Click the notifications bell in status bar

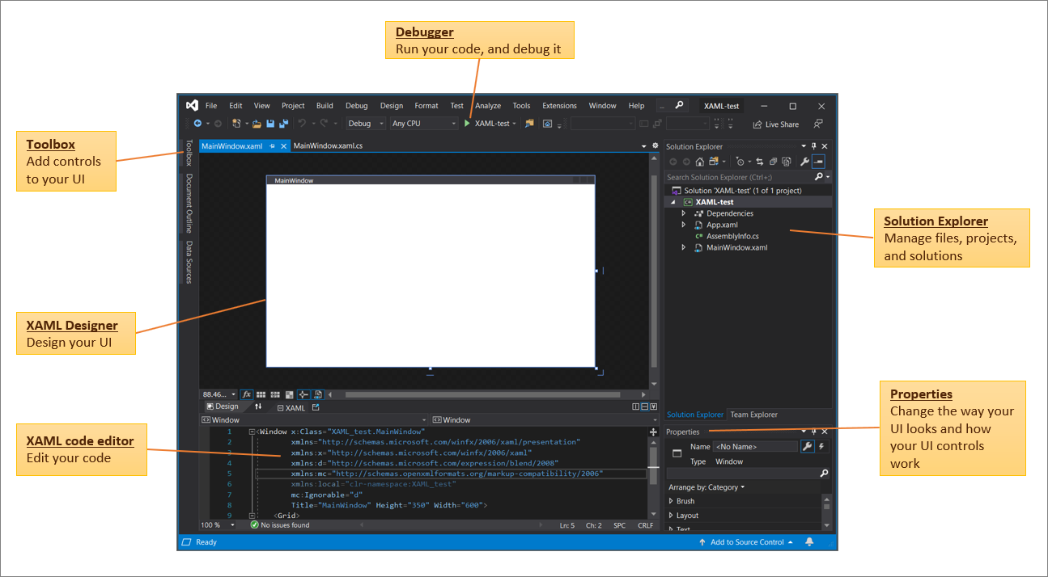click(x=808, y=542)
